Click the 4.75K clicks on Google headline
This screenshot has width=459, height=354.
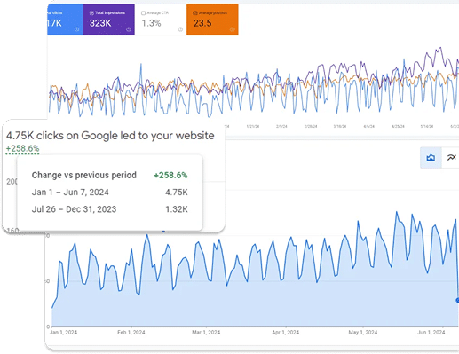(x=110, y=136)
